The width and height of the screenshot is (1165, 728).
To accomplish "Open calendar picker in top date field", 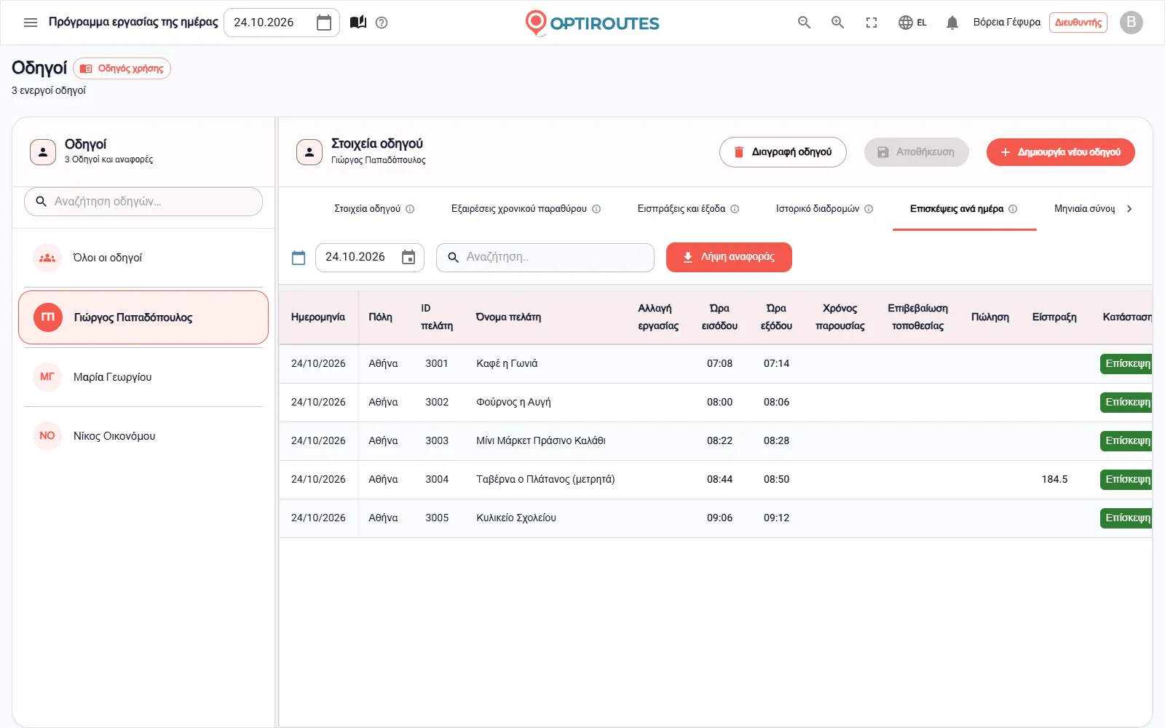I will point(324,23).
